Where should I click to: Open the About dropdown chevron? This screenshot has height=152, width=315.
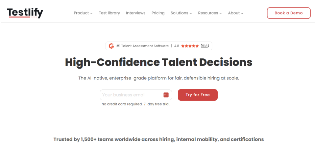click(242, 14)
